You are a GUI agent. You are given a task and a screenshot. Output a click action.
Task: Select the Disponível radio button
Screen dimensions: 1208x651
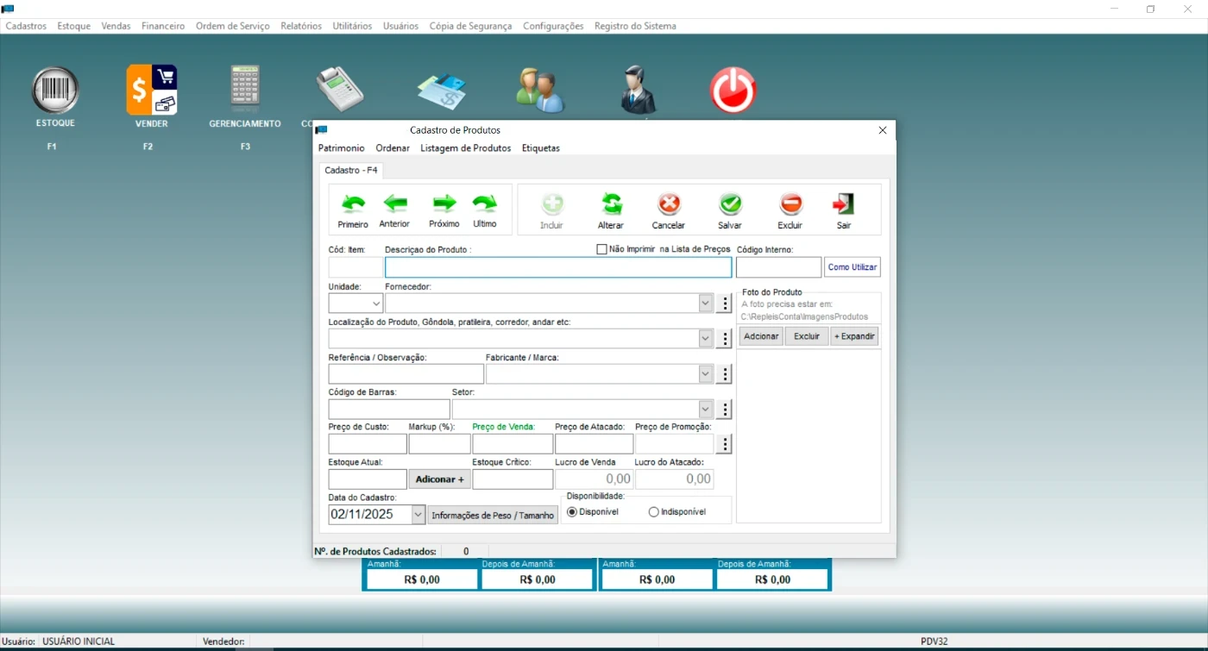pyautogui.click(x=572, y=512)
